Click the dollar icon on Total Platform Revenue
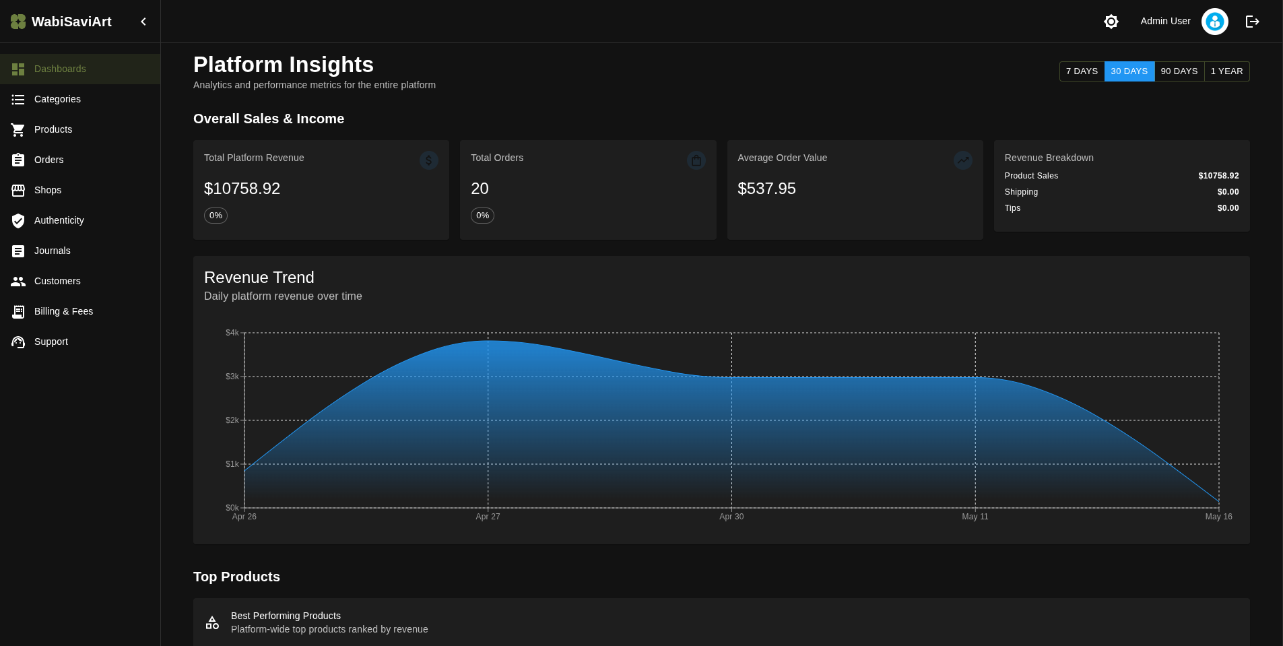Viewport: 1283px width, 646px height. pos(429,160)
